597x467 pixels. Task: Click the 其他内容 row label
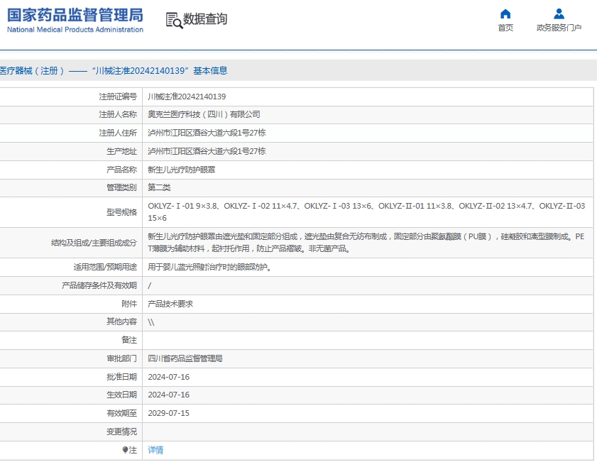coord(121,322)
